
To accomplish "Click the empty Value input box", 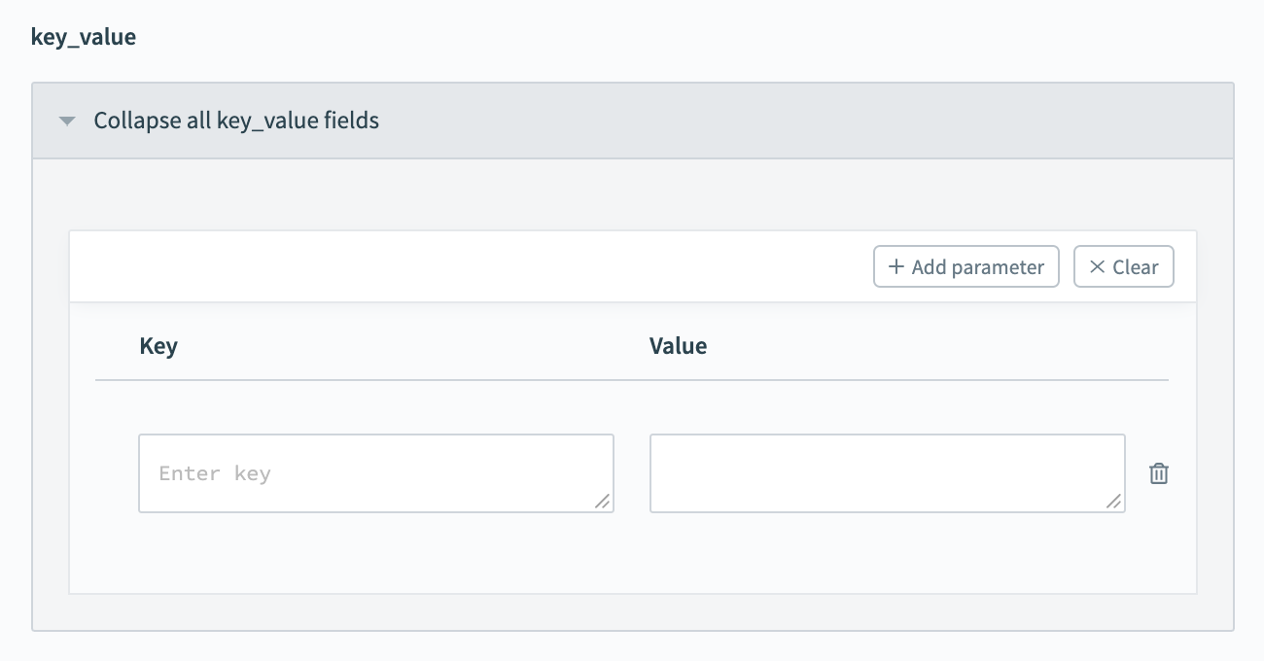I will click(887, 473).
